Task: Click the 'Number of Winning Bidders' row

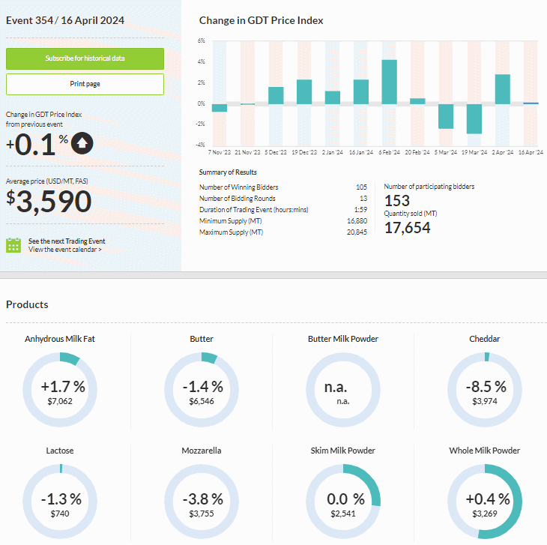Action: [283, 187]
